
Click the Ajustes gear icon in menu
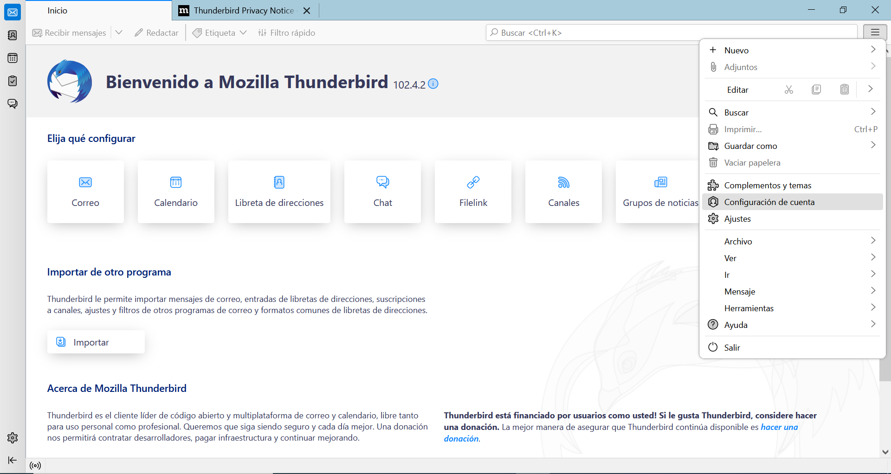(713, 218)
